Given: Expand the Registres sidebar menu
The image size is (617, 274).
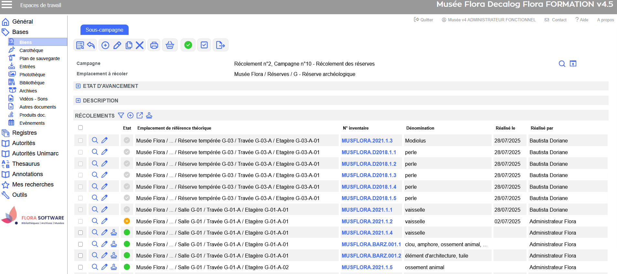Looking at the screenshot, I should [25, 133].
